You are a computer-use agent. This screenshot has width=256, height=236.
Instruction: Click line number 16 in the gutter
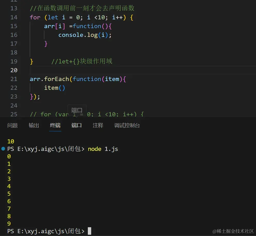point(14,35)
